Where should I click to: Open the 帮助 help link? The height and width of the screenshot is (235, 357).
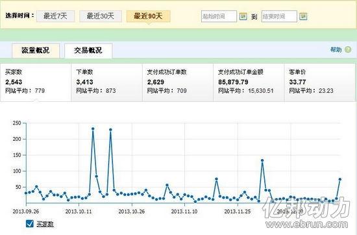coord(336,49)
